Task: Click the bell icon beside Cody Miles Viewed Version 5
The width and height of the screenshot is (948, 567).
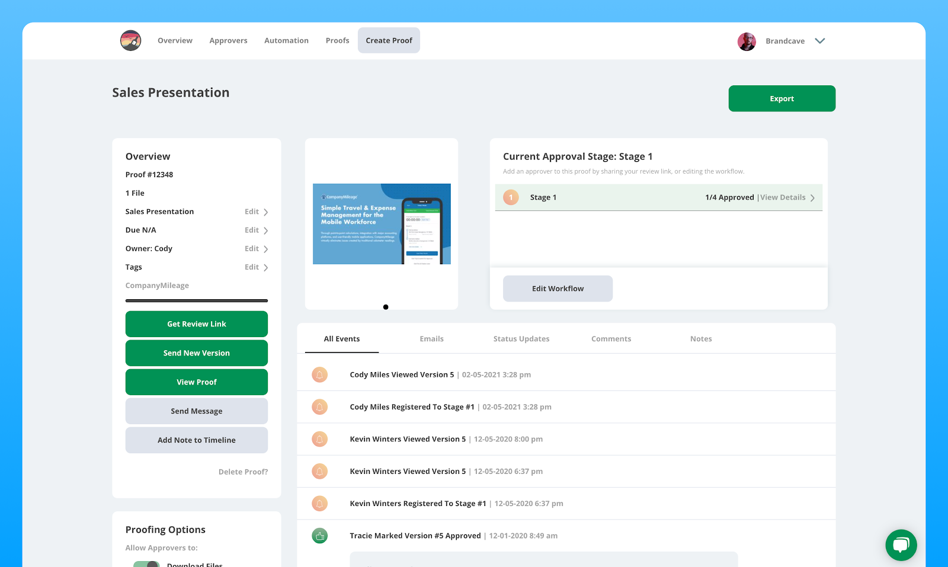Action: pos(320,374)
